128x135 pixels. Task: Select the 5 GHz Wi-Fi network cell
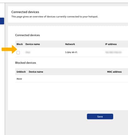[x=71, y=52]
